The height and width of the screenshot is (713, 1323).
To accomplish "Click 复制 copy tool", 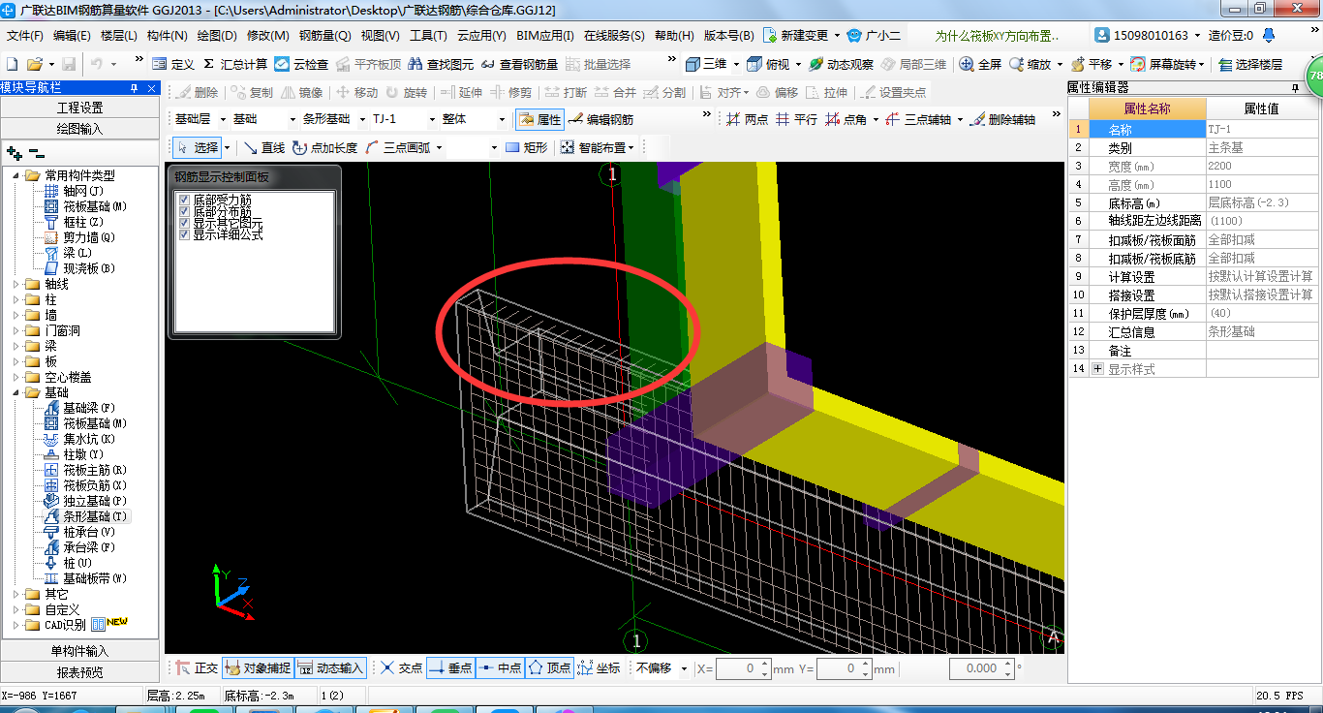I will click(252, 92).
